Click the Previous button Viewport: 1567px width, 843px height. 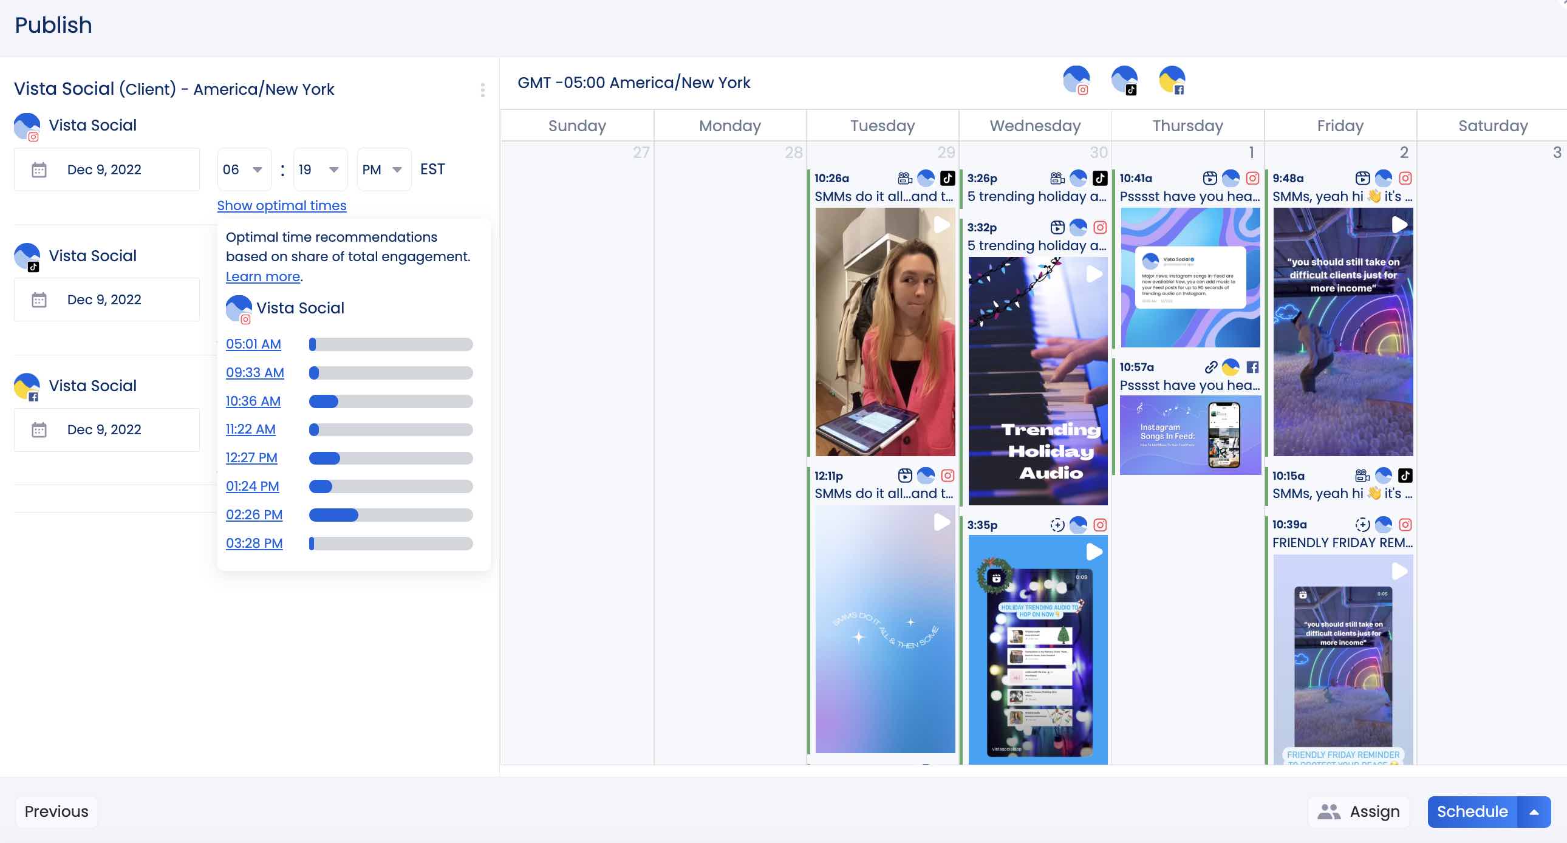point(56,812)
